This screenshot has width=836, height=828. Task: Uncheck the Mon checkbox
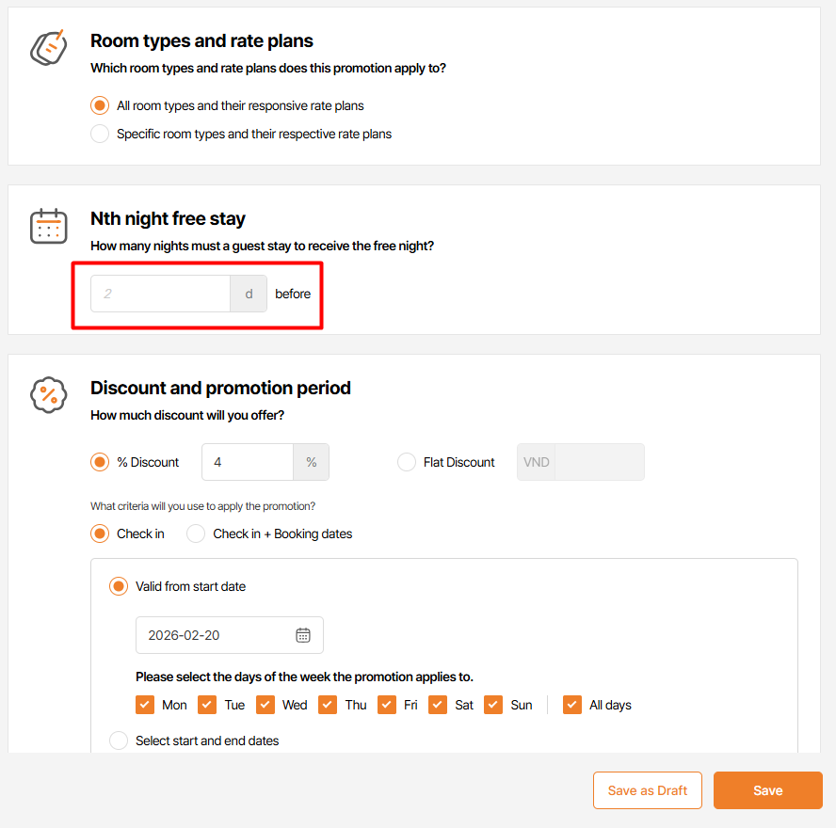click(x=145, y=705)
